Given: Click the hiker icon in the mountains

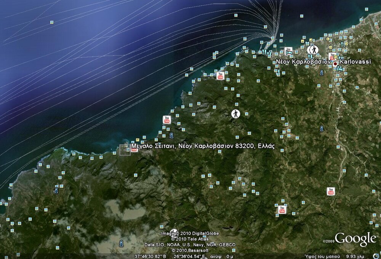Looking at the screenshot, I should point(236,114).
